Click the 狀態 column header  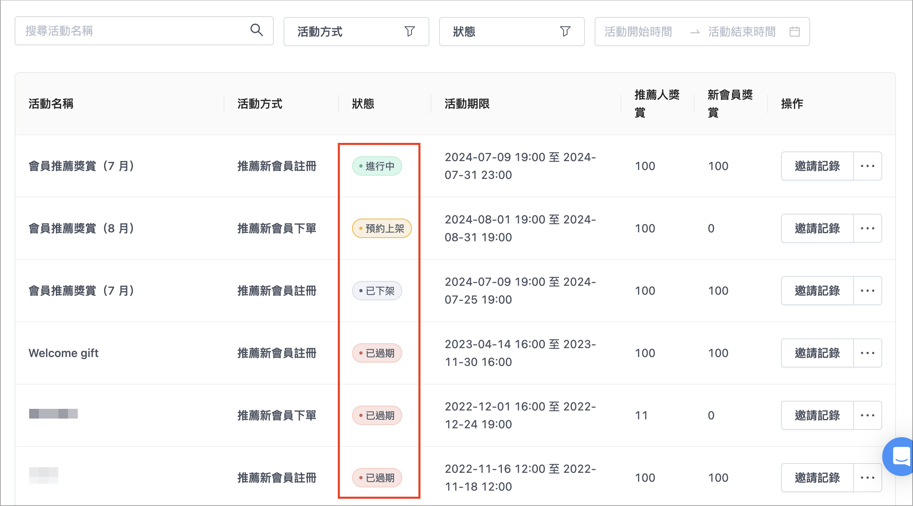pos(363,104)
